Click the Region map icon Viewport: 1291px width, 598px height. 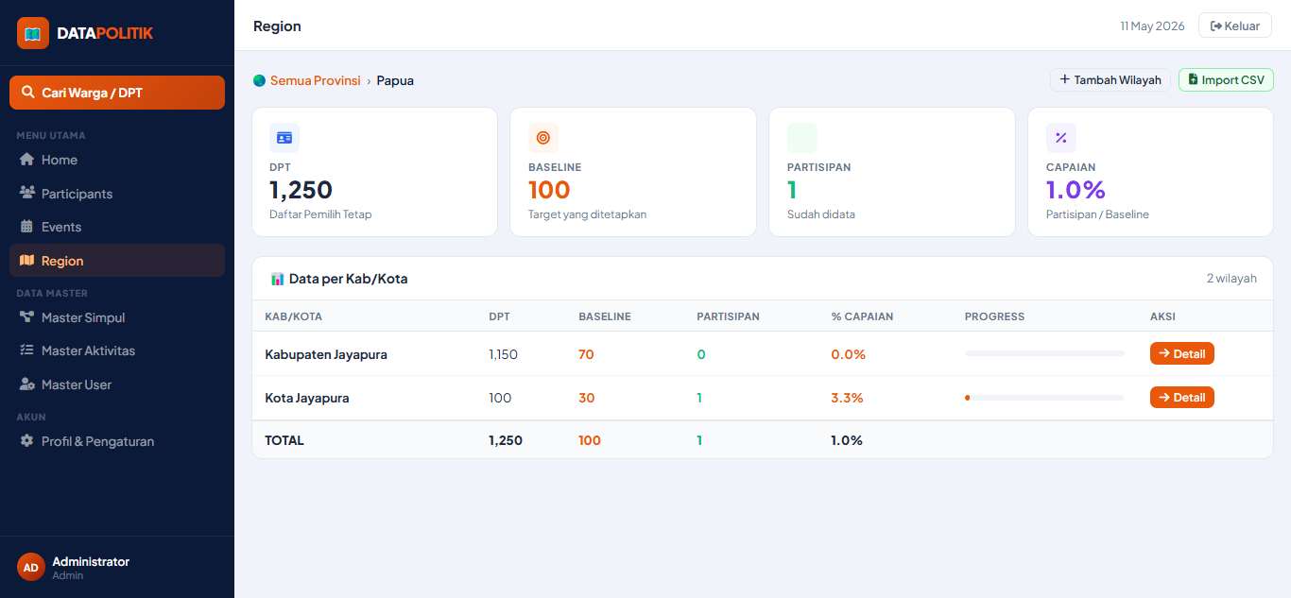coord(26,261)
